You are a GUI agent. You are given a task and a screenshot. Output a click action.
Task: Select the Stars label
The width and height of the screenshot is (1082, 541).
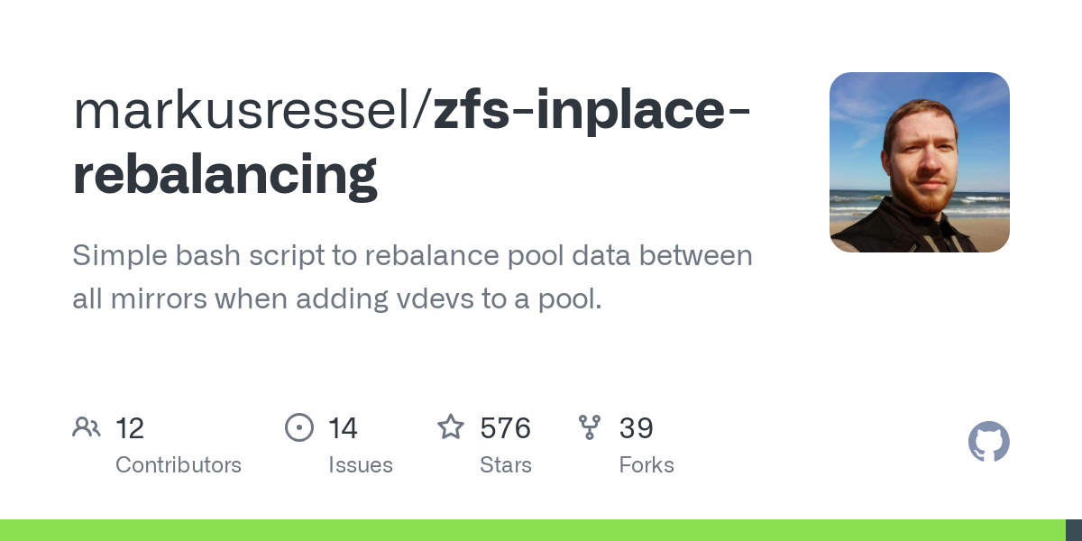tap(506, 465)
